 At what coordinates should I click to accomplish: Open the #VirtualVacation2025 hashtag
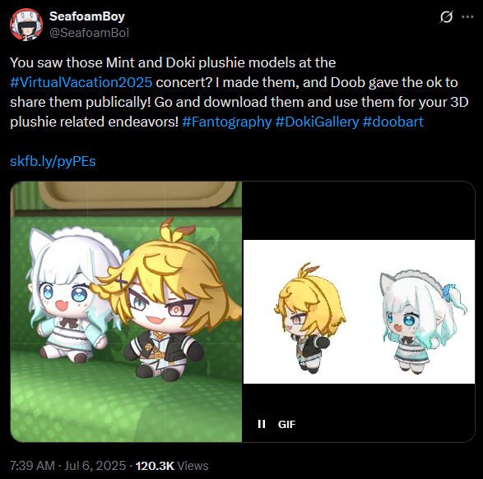(81, 82)
